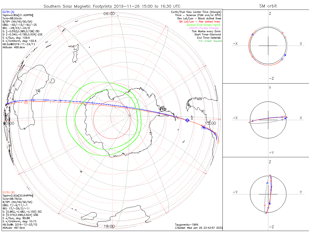Select the '[-0.553,0.385,0.738] GEI' vector
Viewport: 309px width, 232px height.
pos(22,31)
